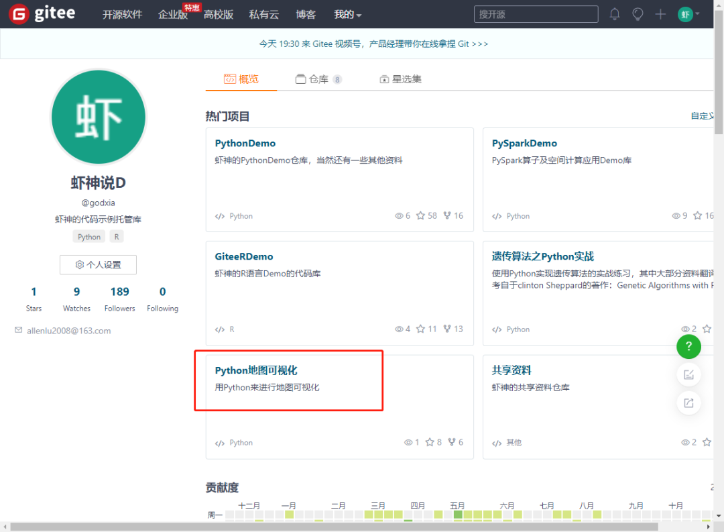
Task: Click the watch eye icon on PythonDemo
Action: (x=399, y=216)
